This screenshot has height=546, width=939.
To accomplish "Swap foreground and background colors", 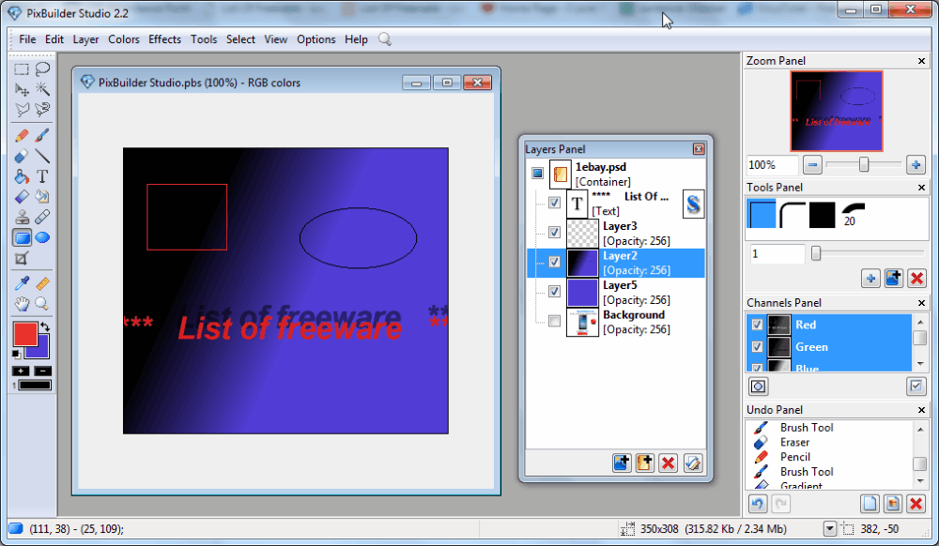I will [x=45, y=327].
